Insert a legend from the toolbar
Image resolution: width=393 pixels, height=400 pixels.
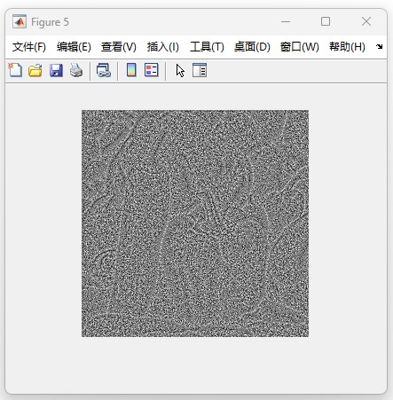click(x=152, y=70)
